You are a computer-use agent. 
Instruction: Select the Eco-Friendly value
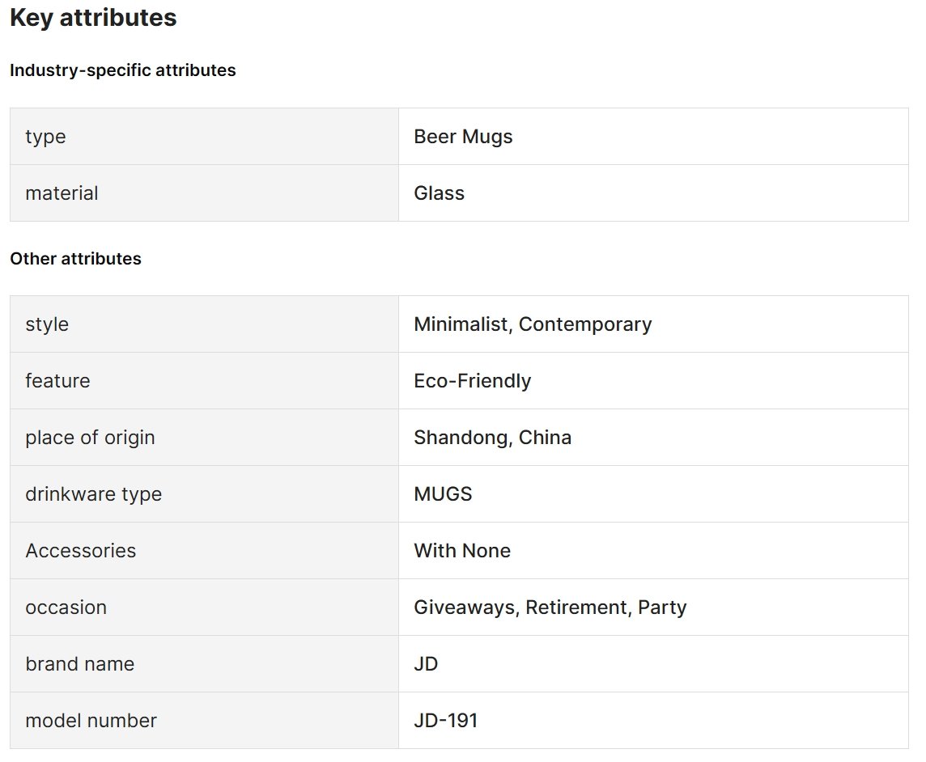click(x=473, y=381)
